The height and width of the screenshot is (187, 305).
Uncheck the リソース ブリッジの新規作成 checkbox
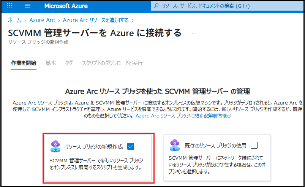(x=130, y=146)
